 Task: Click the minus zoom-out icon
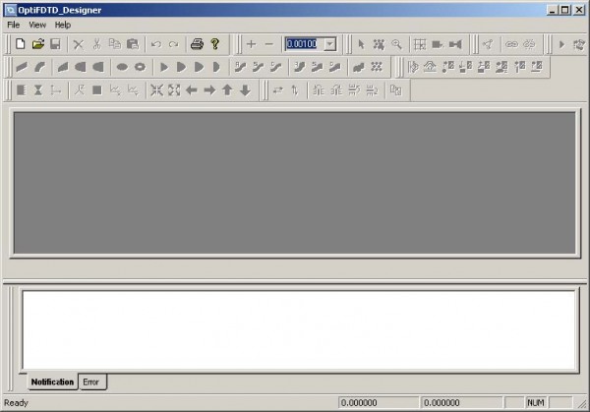click(x=268, y=44)
